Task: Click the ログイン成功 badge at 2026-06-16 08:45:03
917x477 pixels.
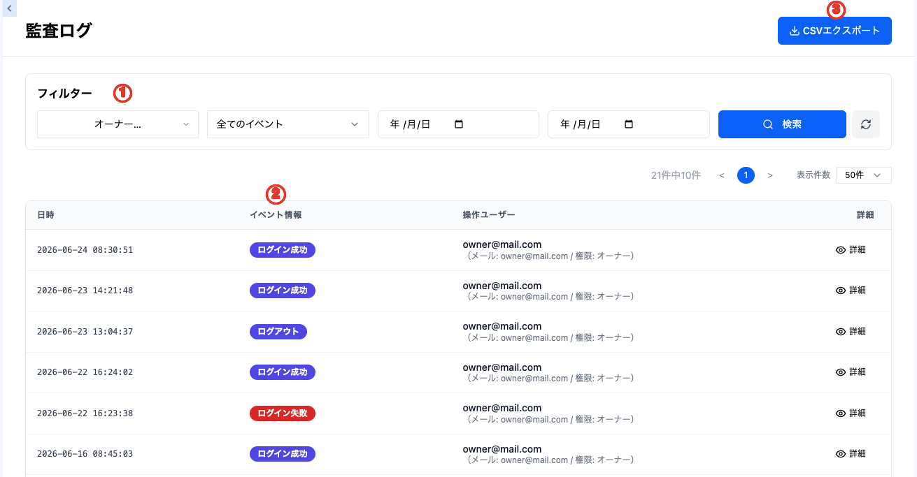Action: click(283, 454)
